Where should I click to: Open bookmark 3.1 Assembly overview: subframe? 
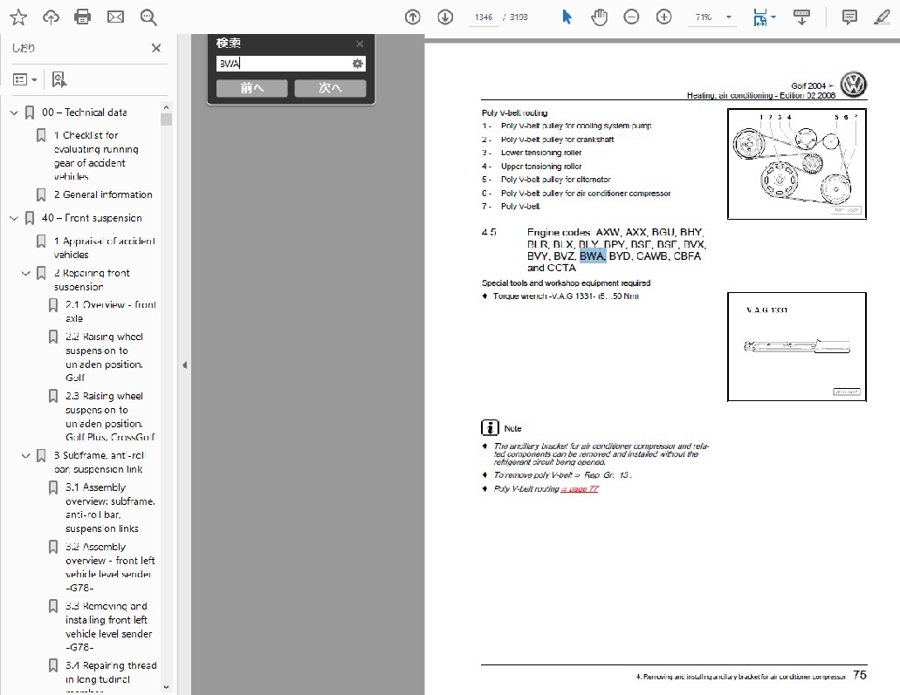pyautogui.click(x=110, y=508)
